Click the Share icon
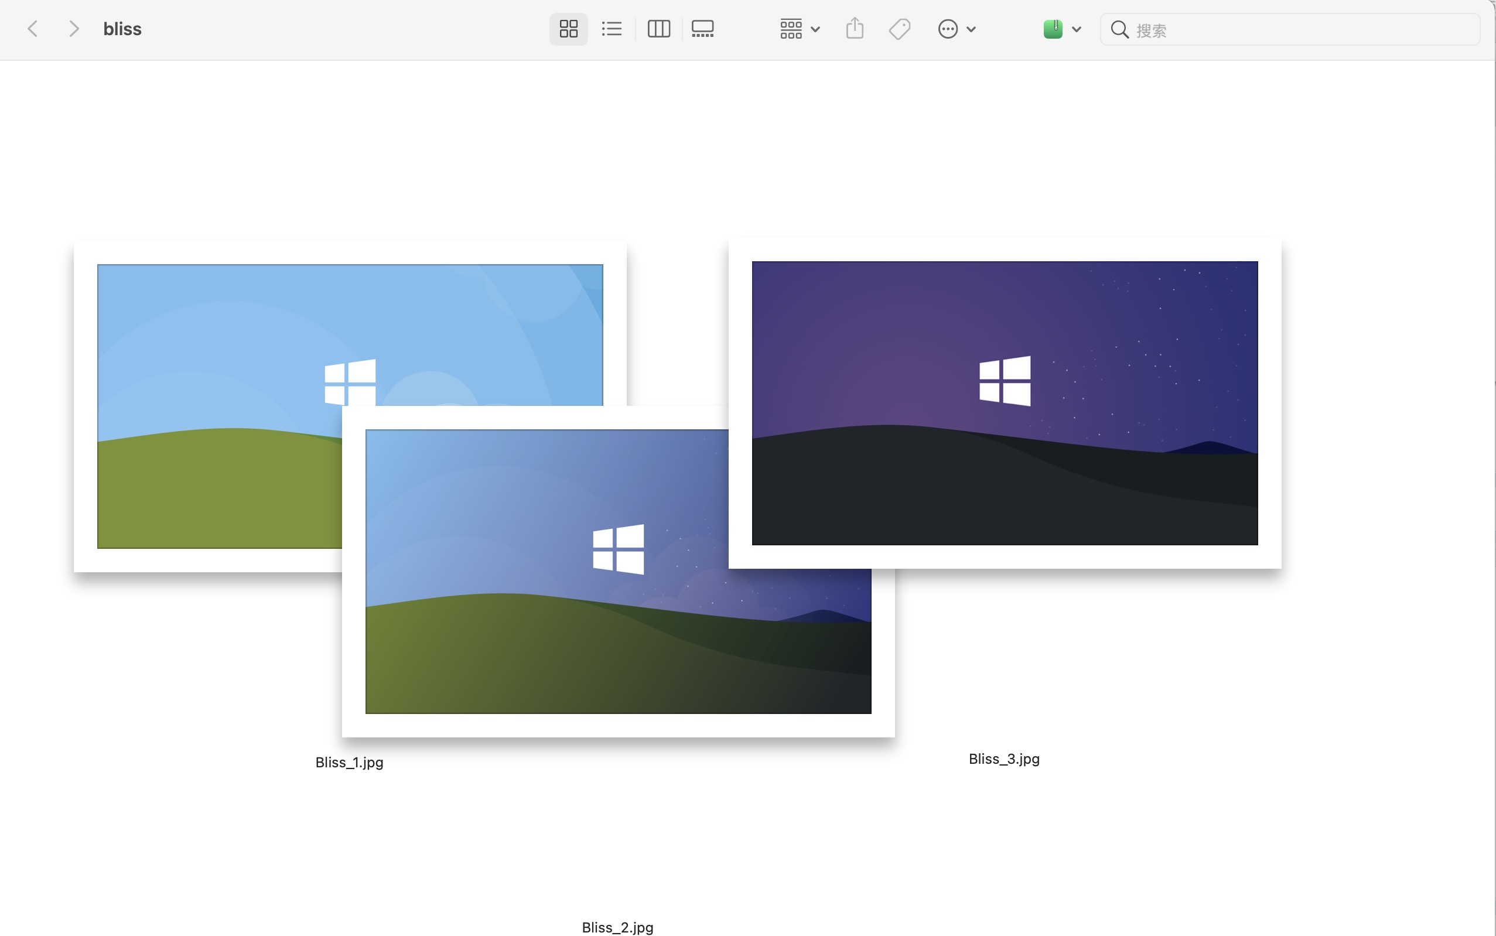 [x=855, y=29]
